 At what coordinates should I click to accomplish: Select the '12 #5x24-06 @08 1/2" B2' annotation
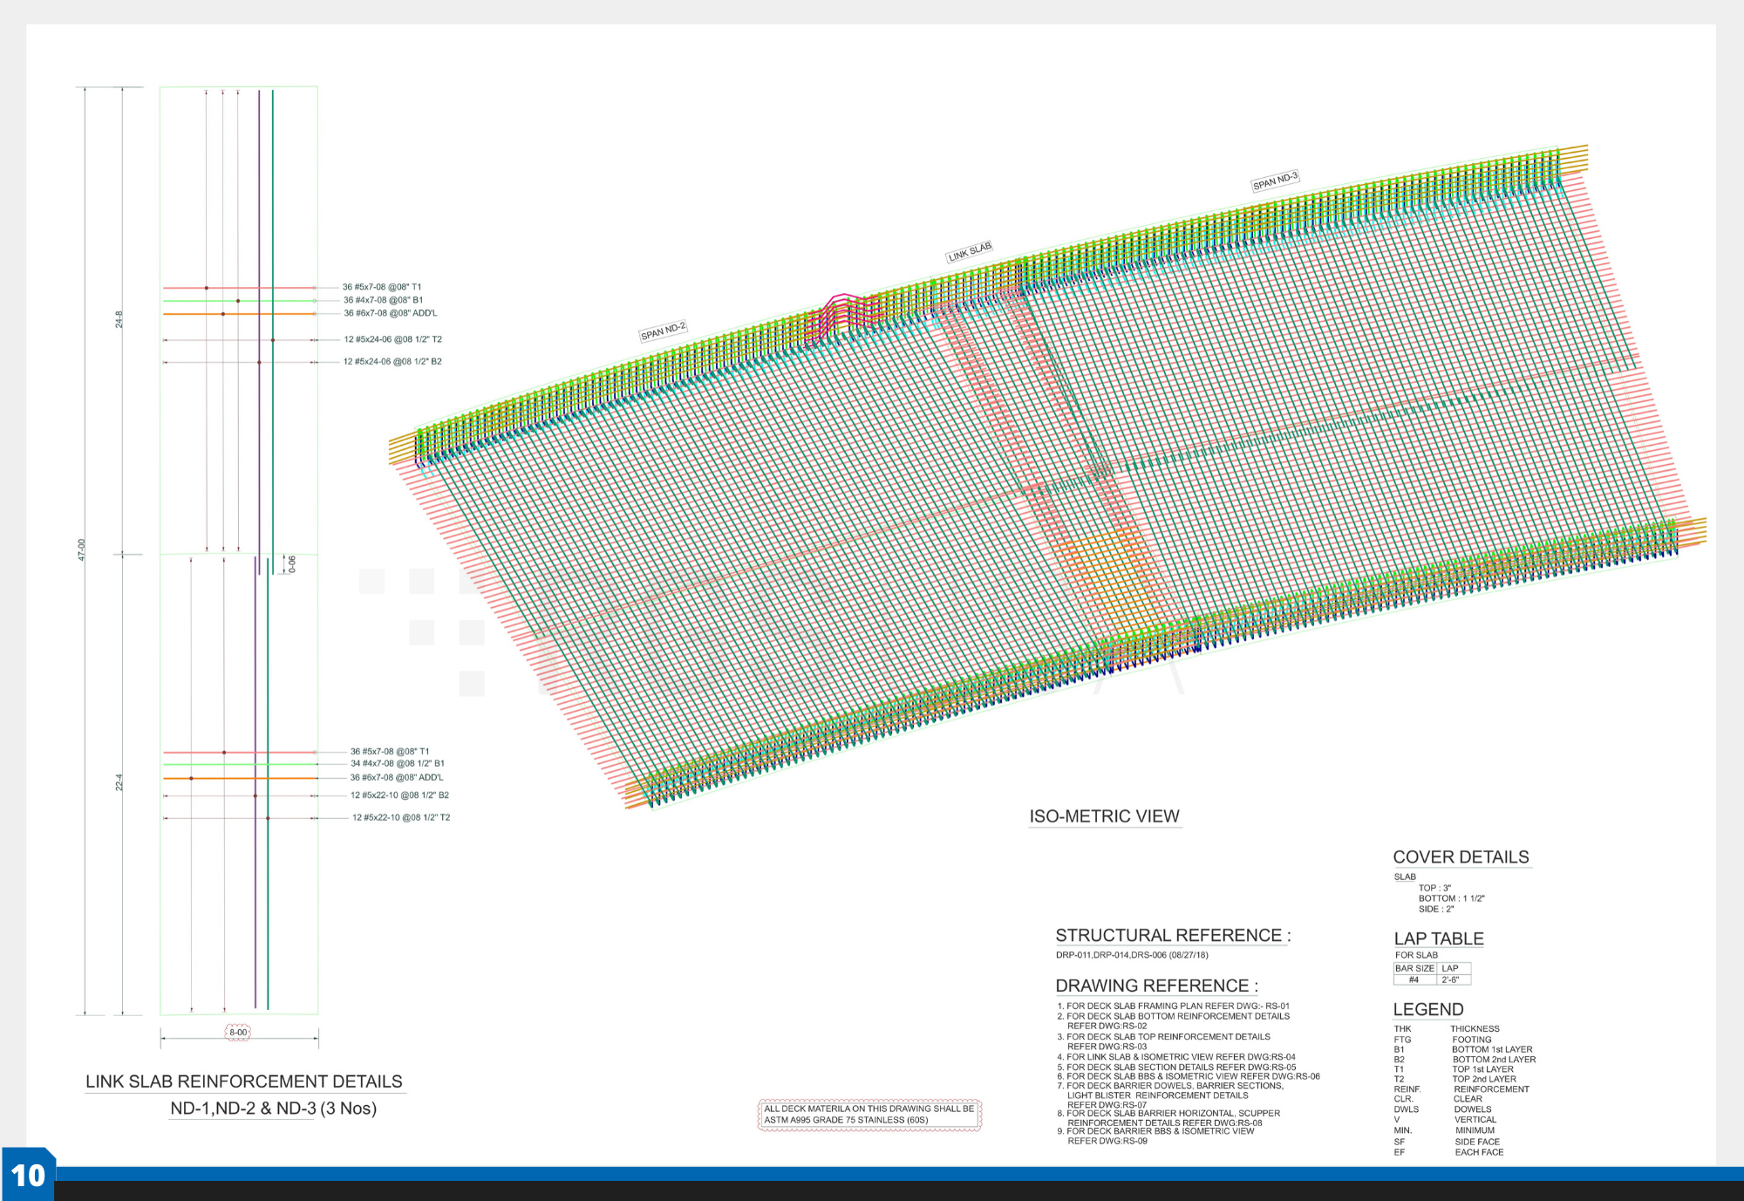392,361
